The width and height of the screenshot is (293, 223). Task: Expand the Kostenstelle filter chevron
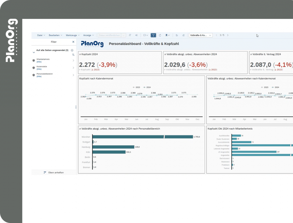[73, 68]
